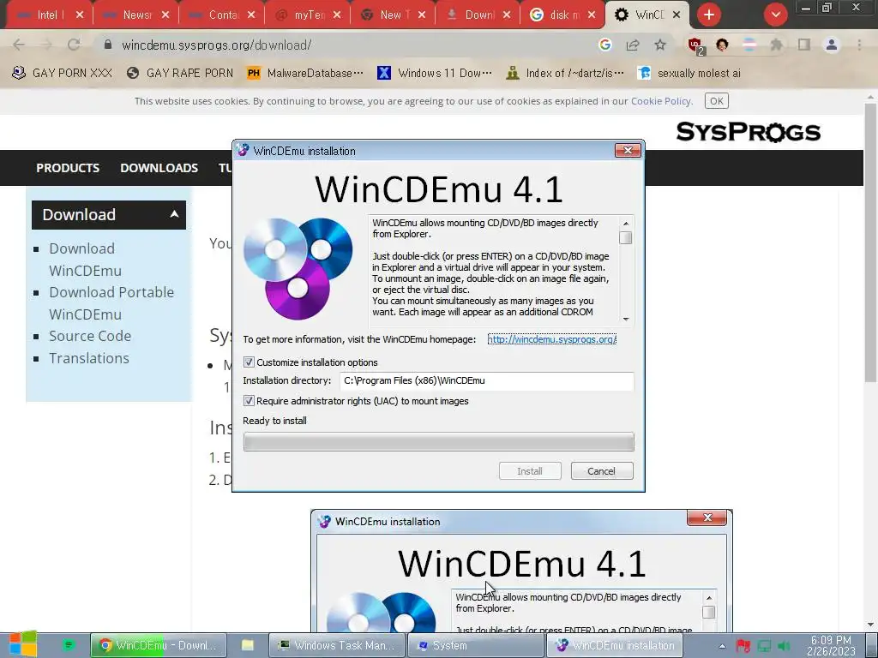Open the Windows 11 Dow… bookmark

435,74
